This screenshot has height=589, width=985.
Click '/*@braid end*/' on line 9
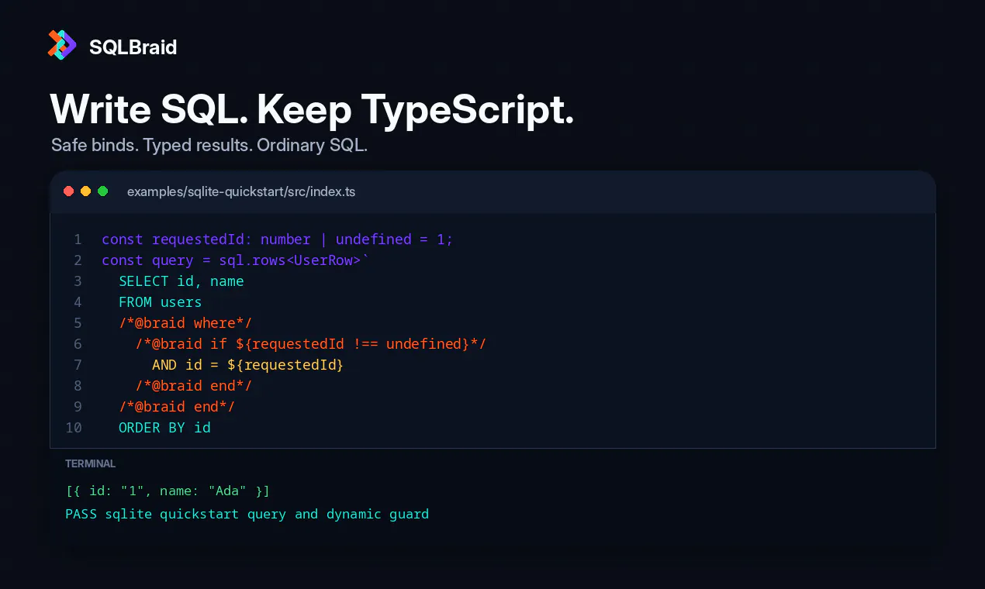177,407
